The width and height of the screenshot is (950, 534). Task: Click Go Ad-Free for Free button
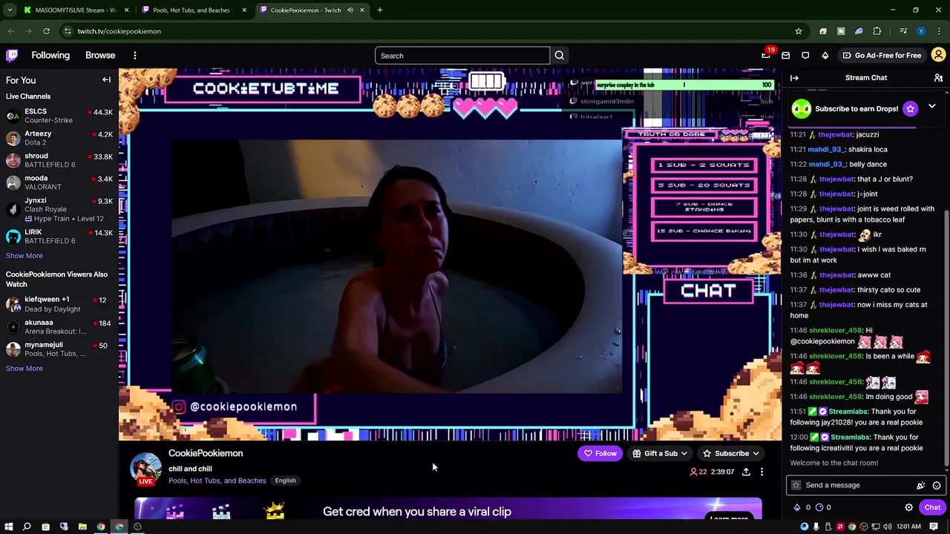click(882, 56)
